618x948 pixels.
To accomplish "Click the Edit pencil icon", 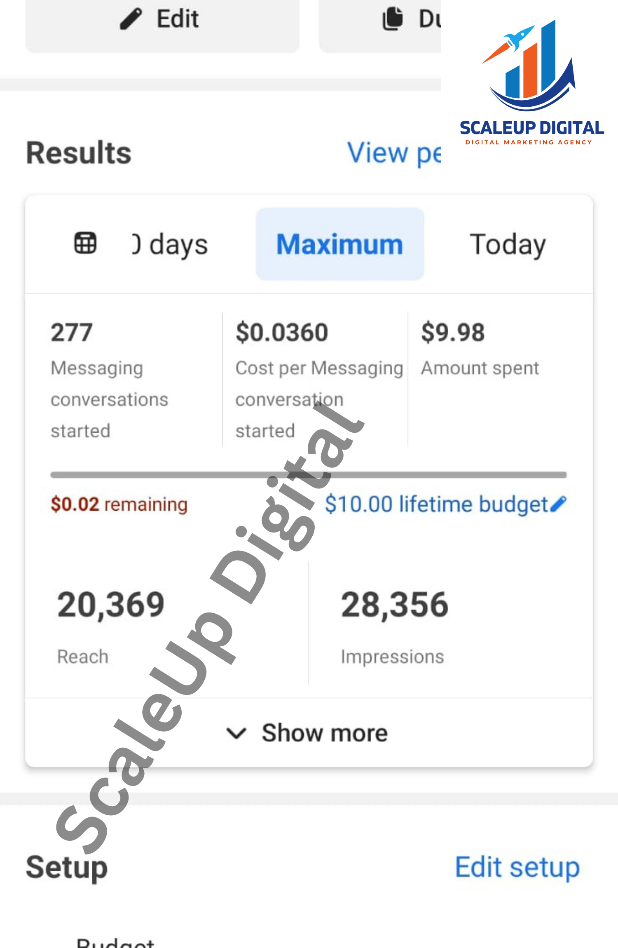I will coord(131,19).
